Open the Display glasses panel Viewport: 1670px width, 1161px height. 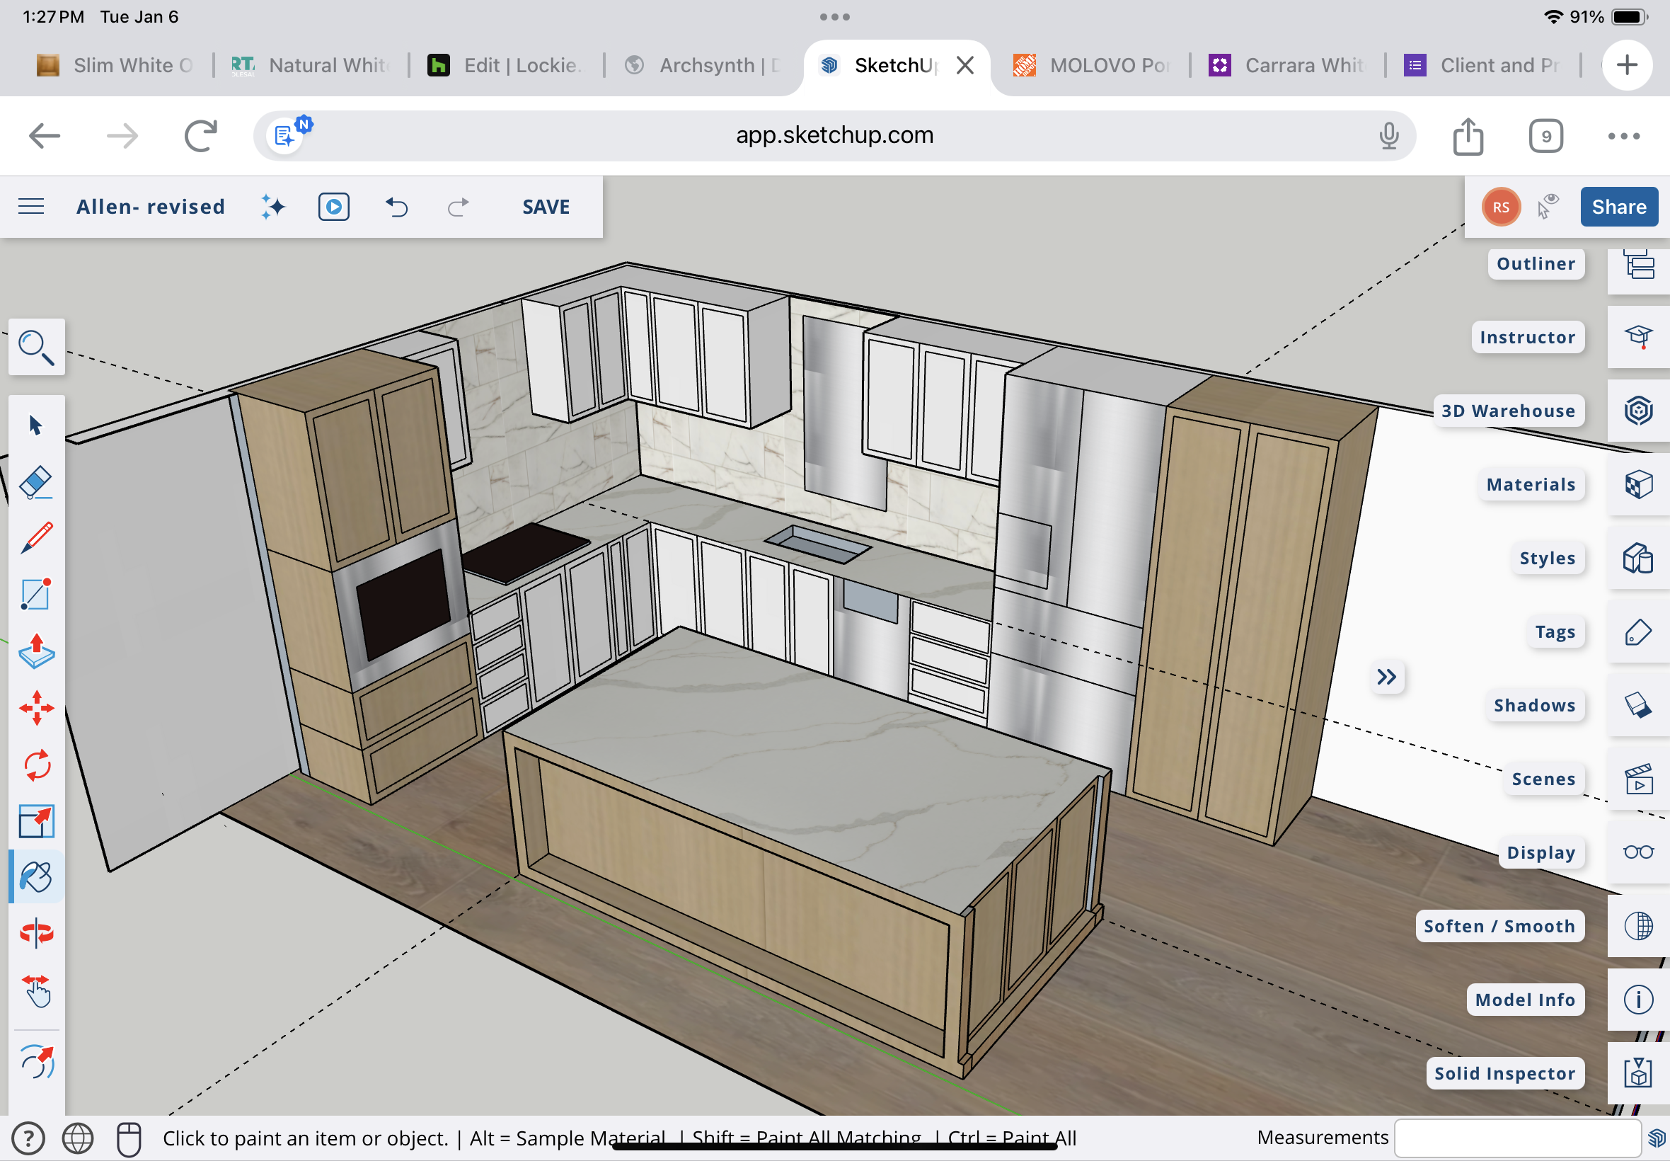[1637, 852]
